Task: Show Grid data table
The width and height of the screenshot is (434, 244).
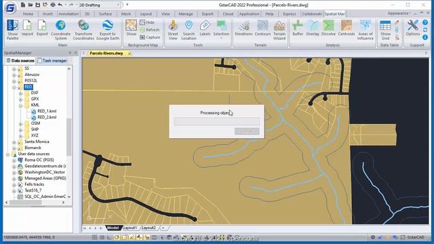Action: (x=385, y=30)
